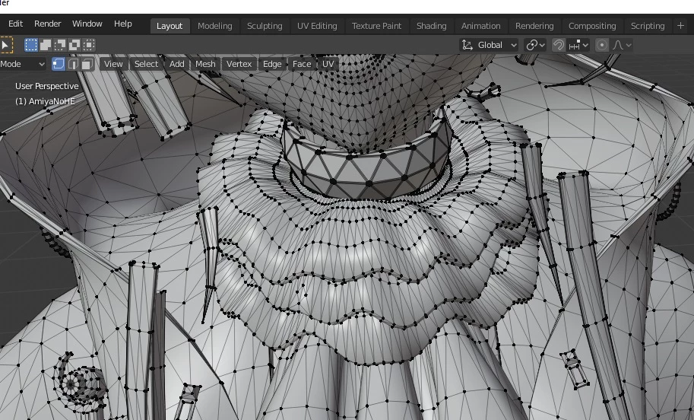This screenshot has width=694, height=420.
Task: Choose the Set new selection mode icon
Action: 31,45
